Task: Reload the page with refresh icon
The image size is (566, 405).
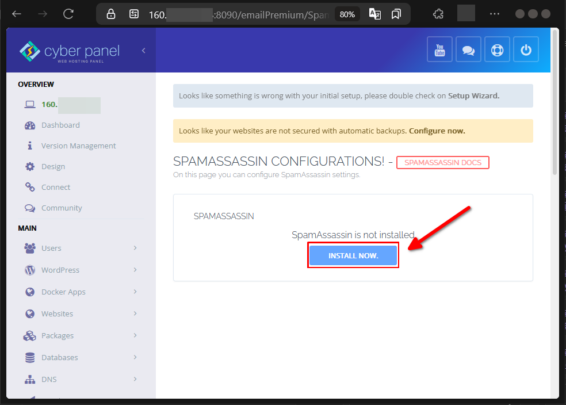Action: tap(68, 14)
